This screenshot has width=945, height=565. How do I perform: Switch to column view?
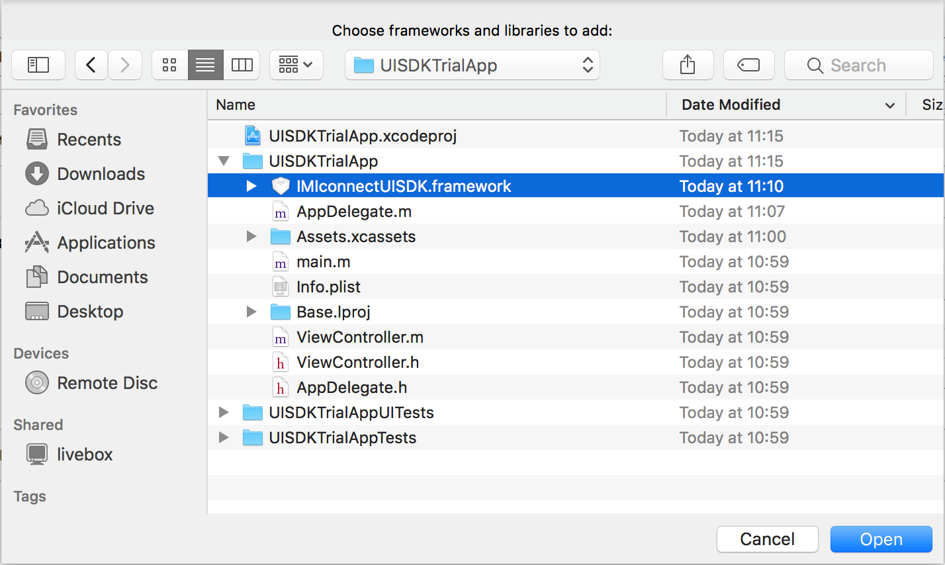242,65
